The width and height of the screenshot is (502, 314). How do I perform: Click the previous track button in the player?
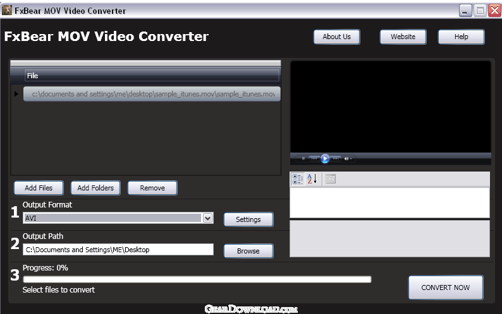[314, 158]
